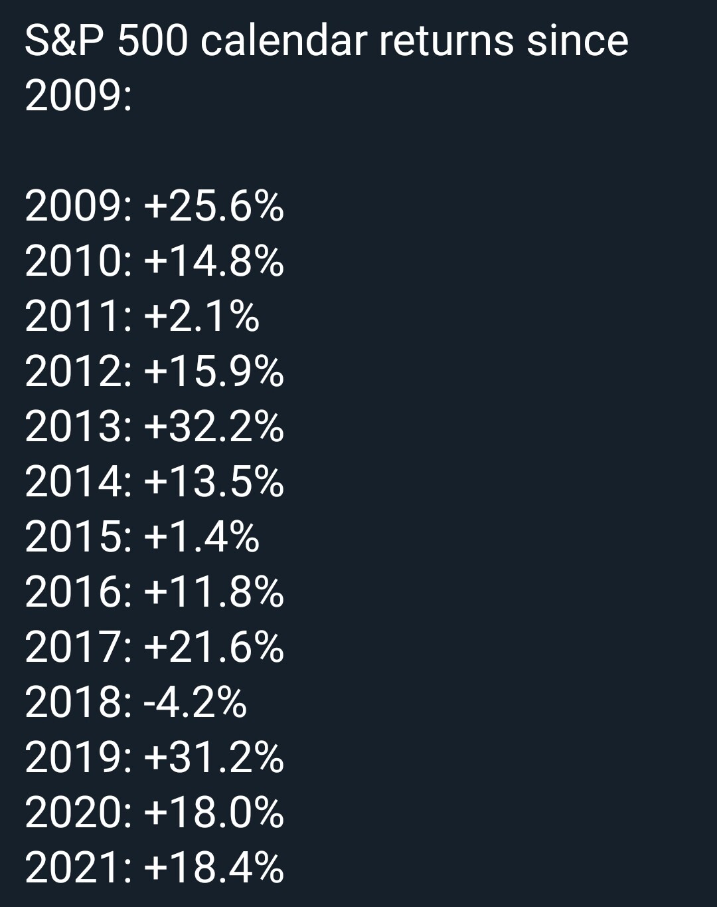Tap the +13.5% return for 2014
This screenshot has width=717, height=907.
[x=214, y=481]
